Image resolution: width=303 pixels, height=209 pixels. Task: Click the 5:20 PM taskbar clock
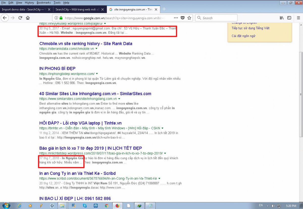291,205
